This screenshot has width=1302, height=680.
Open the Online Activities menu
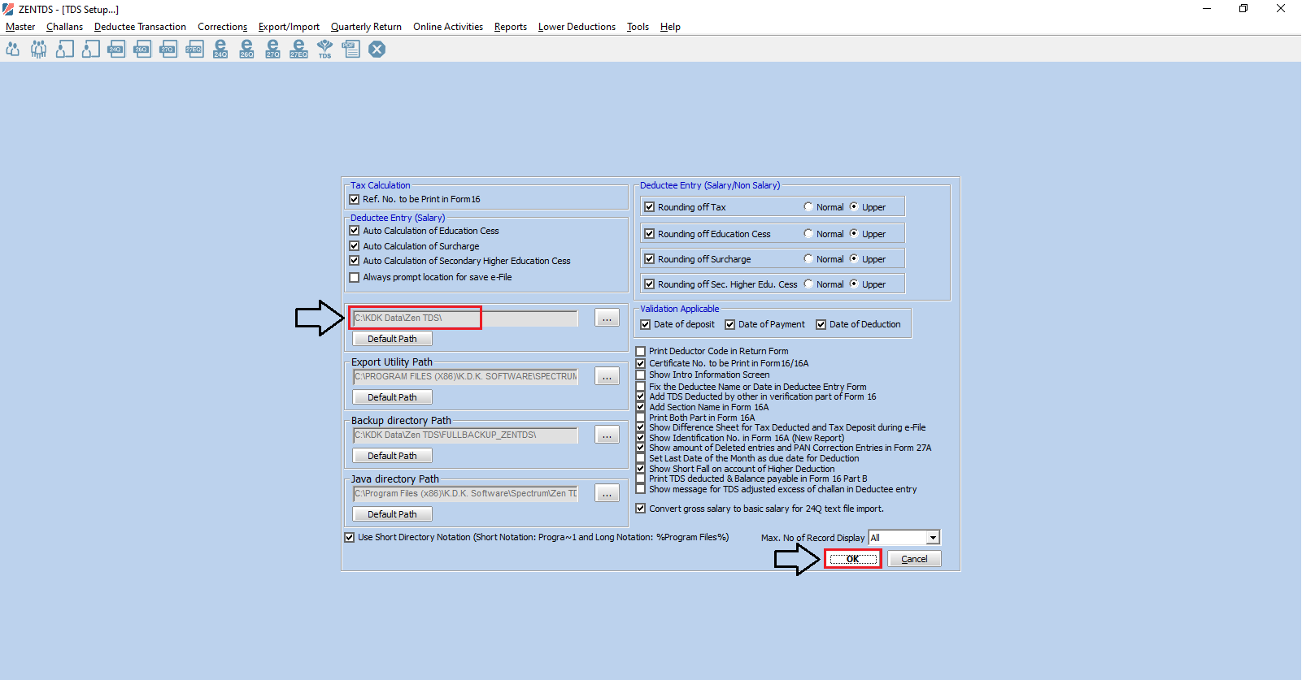tap(448, 27)
